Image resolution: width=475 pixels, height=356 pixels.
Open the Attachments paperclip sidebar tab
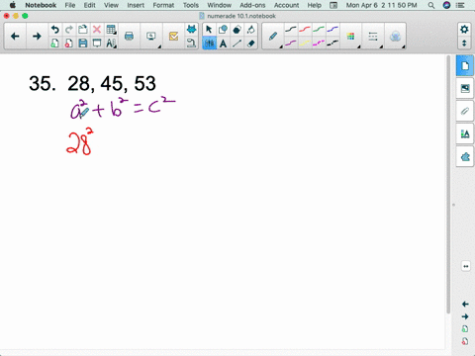point(465,111)
